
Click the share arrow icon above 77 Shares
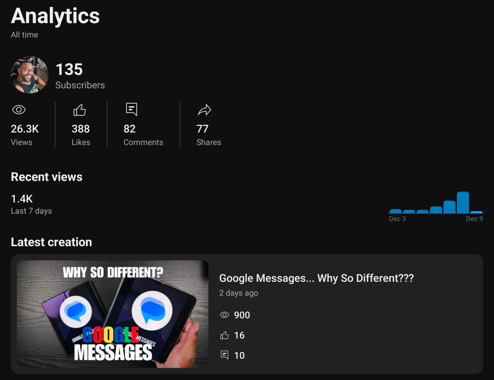coord(205,110)
